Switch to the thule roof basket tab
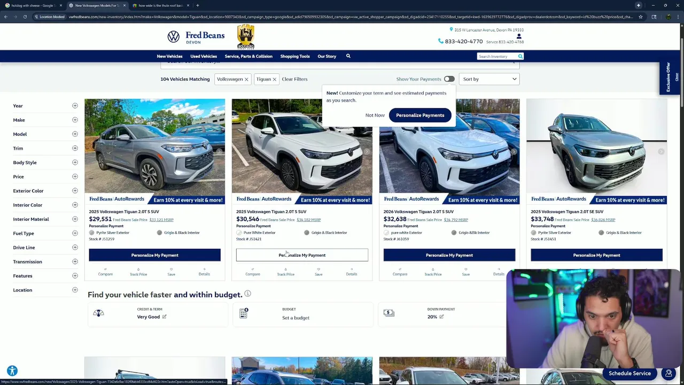 tap(160, 5)
